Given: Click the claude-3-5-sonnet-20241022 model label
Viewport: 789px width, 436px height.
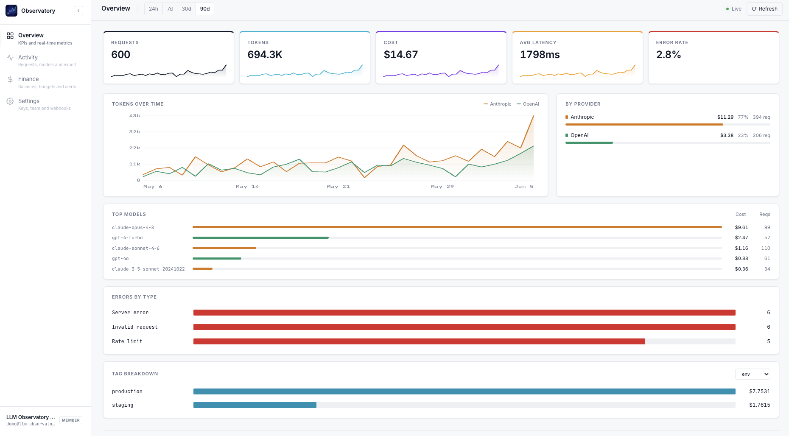Looking at the screenshot, I should point(148,269).
